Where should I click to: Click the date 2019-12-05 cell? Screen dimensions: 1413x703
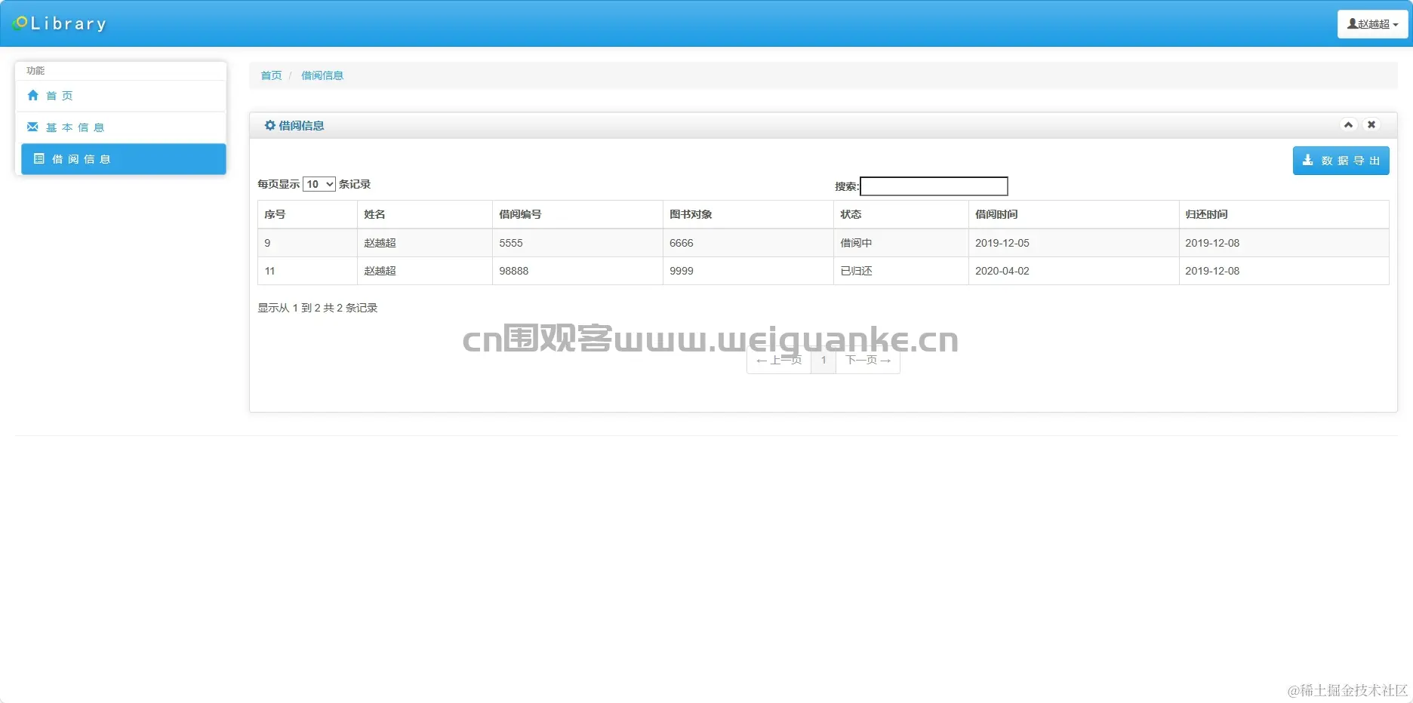(x=1073, y=243)
